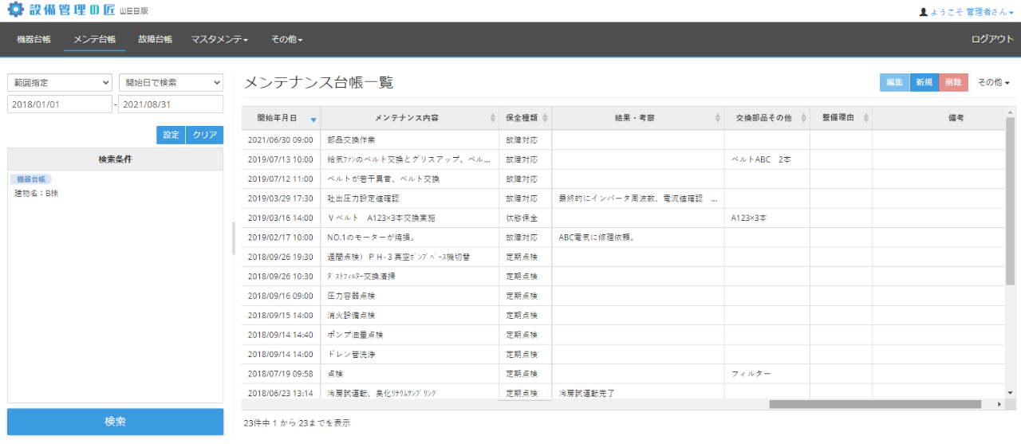1021x444 pixels.
Task: Sort by 開始年月日 column arrow
Action: pos(313,119)
